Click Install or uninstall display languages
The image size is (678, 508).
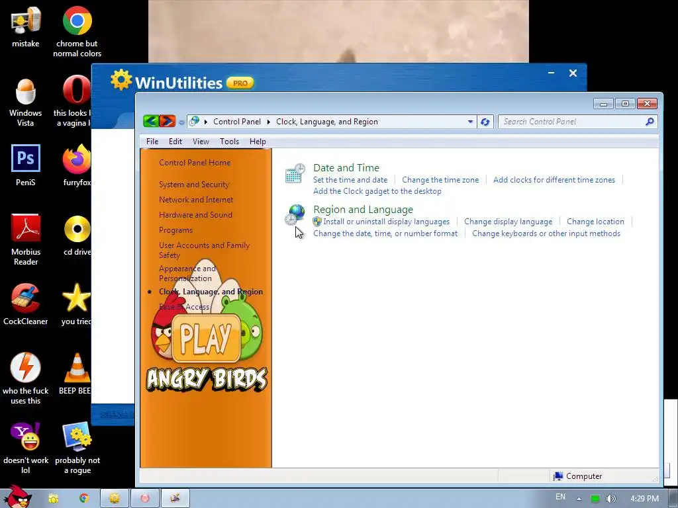(x=386, y=222)
